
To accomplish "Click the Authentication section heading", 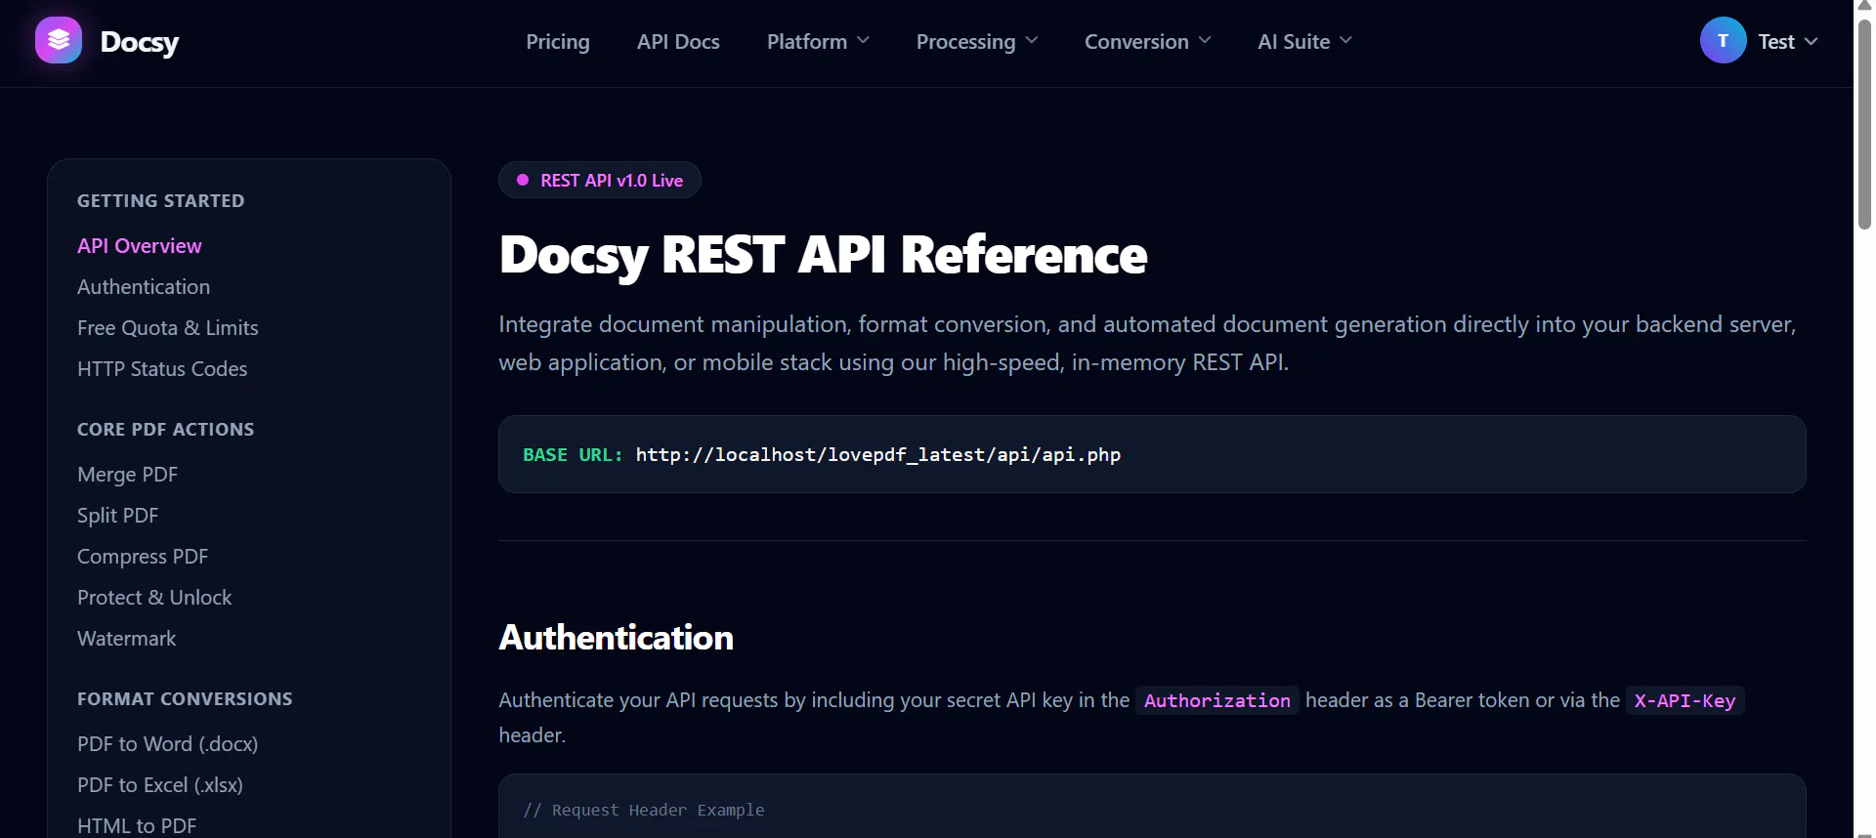I will (x=616, y=638).
